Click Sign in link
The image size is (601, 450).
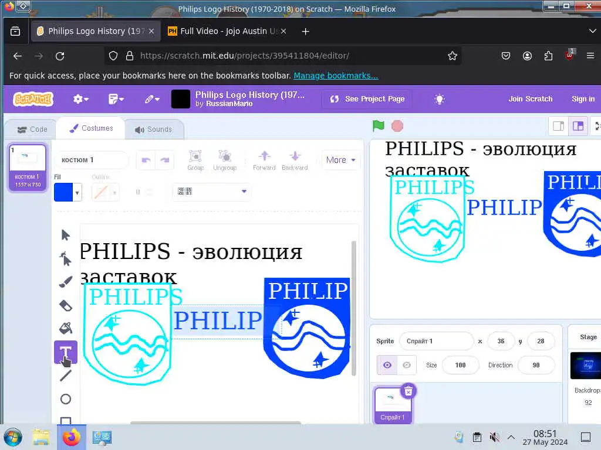tap(583, 99)
